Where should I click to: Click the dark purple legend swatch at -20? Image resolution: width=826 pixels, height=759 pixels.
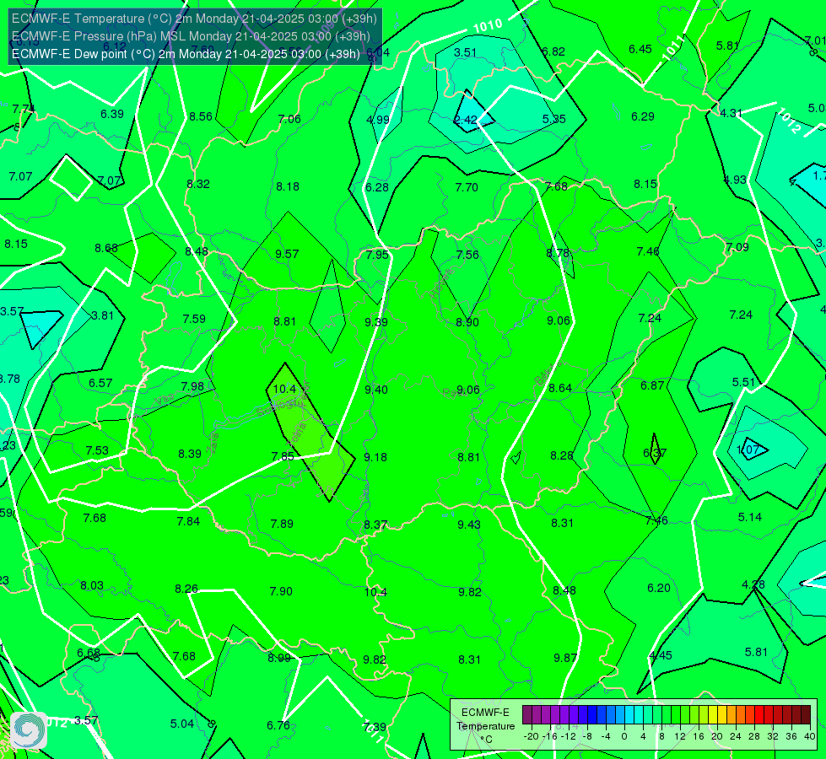[x=527, y=715]
